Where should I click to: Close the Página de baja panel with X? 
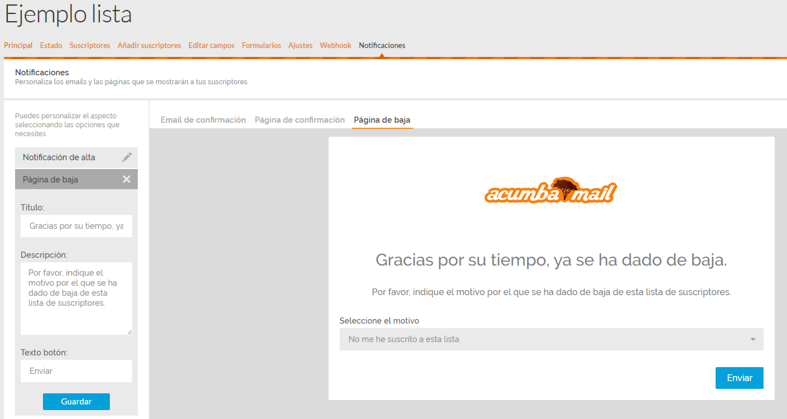click(127, 179)
